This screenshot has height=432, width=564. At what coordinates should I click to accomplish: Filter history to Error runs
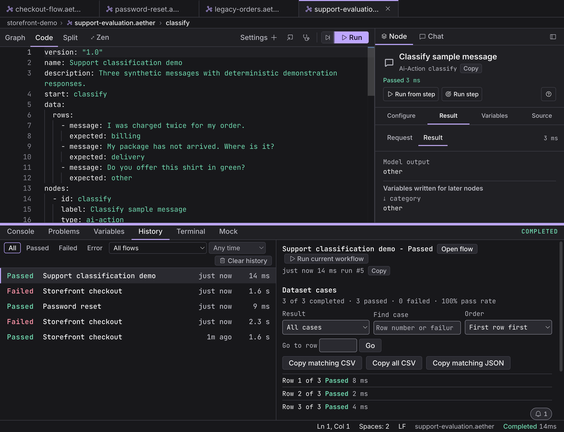pos(95,248)
